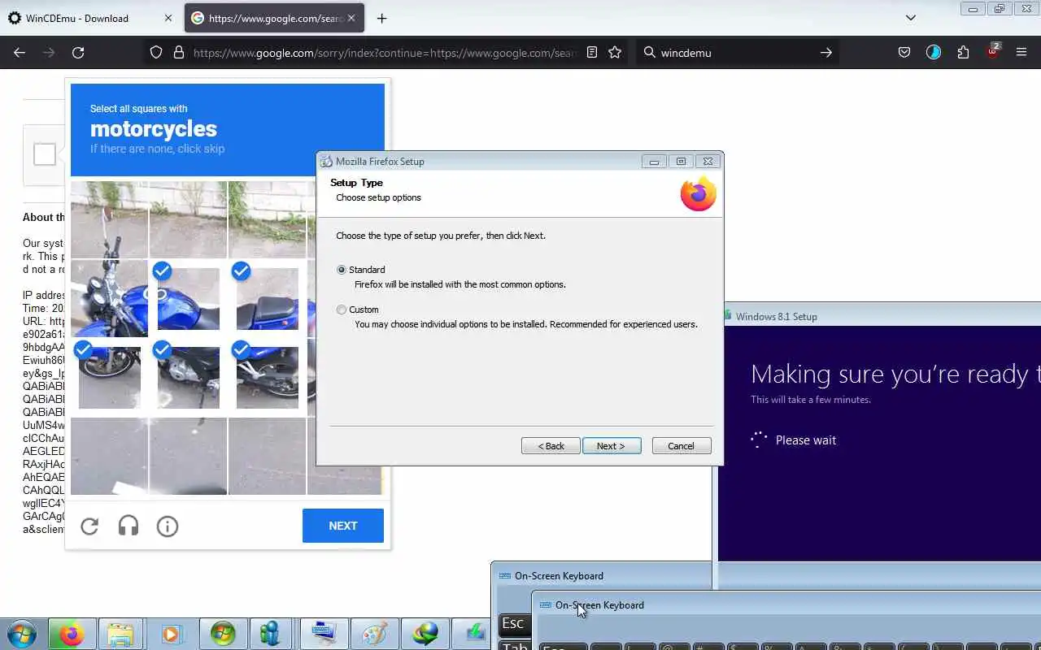Deselect checked blue fuel tank tile
Viewport: 1041px width, 650px height.
pos(188,298)
